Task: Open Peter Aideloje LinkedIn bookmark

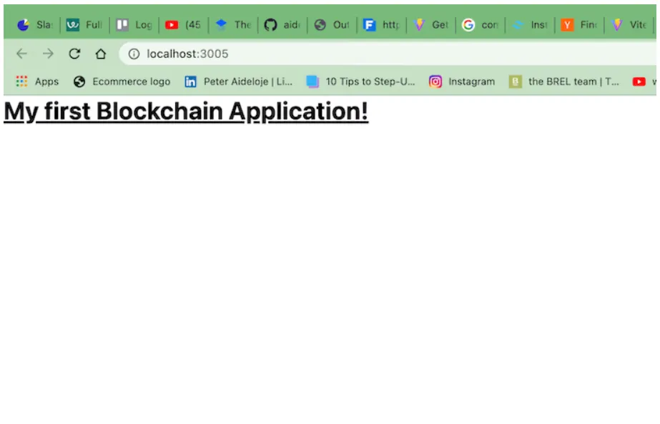Action: [x=238, y=82]
